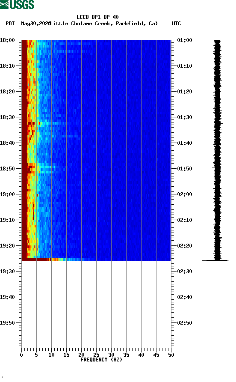Click the 25 Hz axis tick label

click(x=96, y=355)
